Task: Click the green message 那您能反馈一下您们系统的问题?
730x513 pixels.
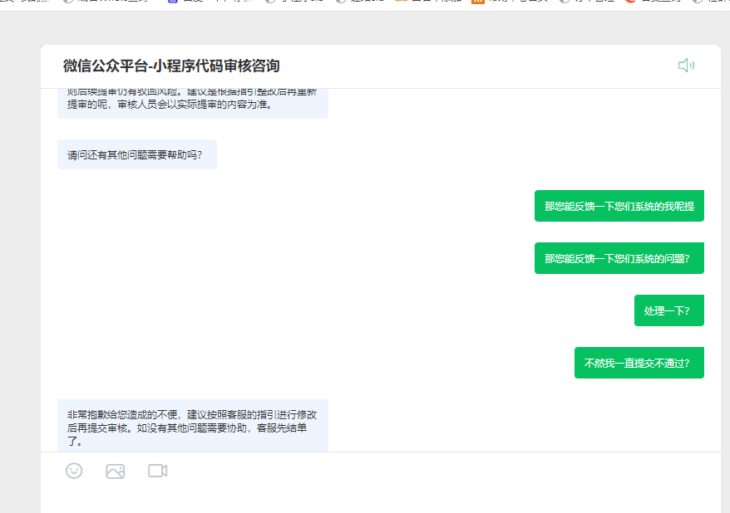Action: pyautogui.click(x=619, y=258)
